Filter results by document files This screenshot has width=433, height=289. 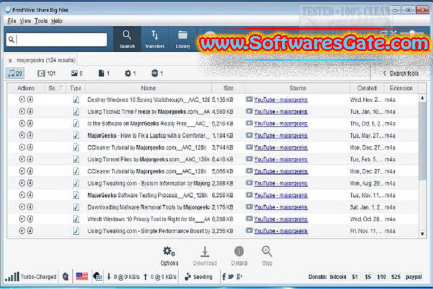click(104, 73)
